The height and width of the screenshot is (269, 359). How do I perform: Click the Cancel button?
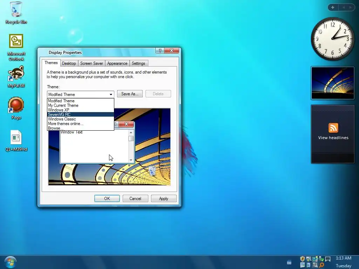point(135,199)
